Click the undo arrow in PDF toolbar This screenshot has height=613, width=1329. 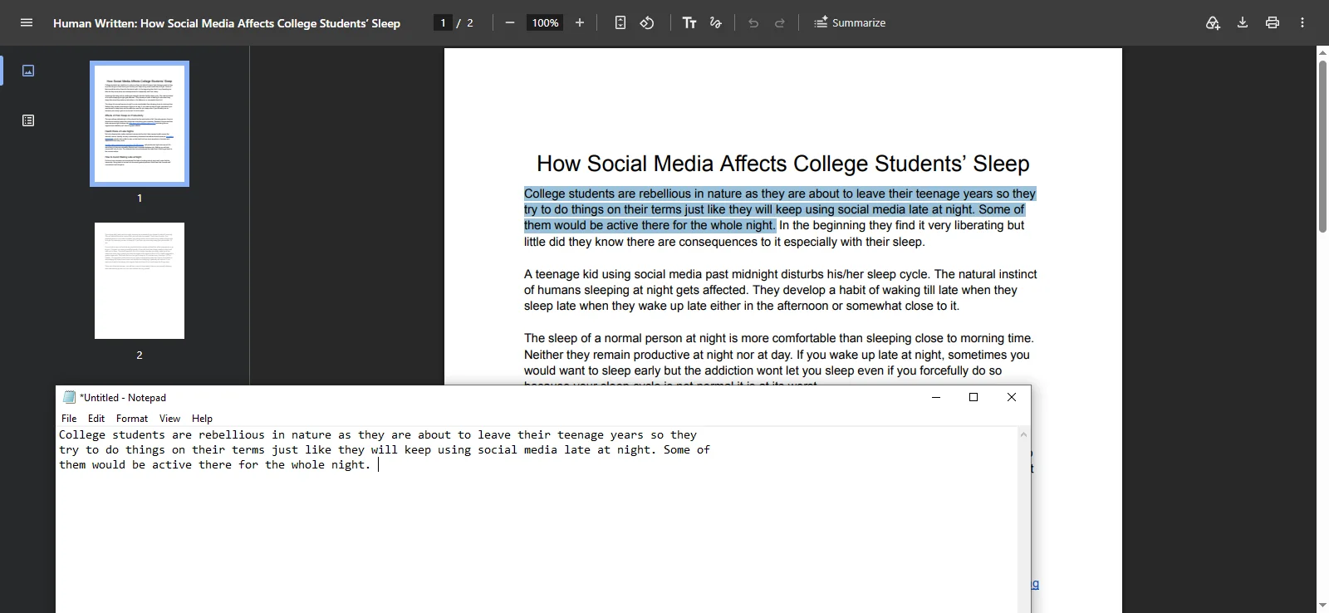[x=753, y=22]
